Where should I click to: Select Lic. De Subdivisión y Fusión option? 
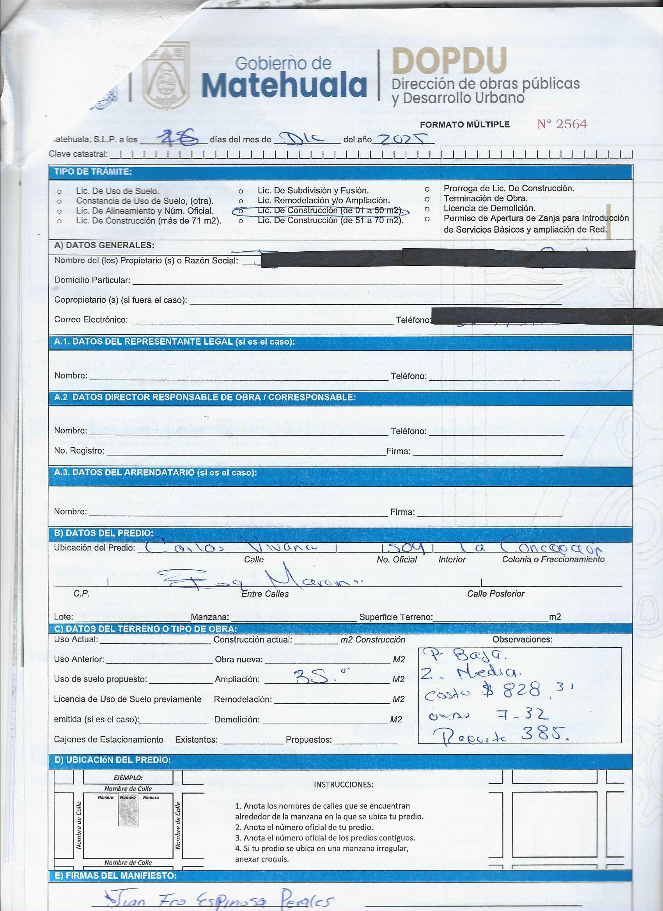(241, 191)
